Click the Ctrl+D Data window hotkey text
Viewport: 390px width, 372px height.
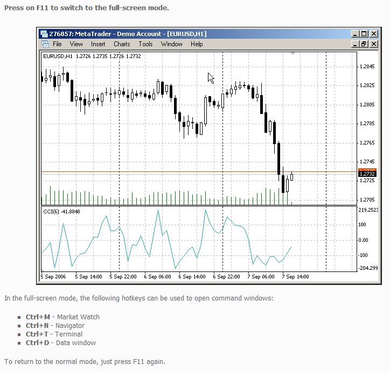[x=61, y=343]
